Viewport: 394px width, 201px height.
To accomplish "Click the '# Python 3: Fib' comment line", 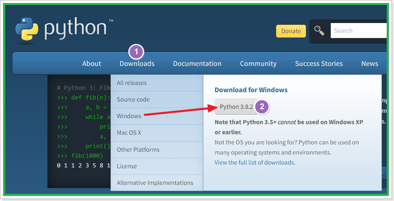I will (x=84, y=88).
